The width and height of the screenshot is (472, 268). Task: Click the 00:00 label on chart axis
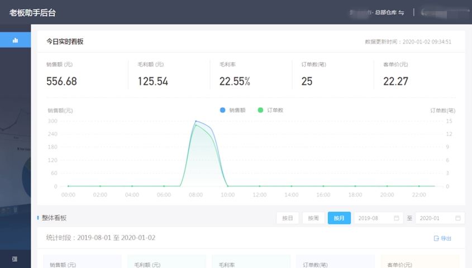tap(68, 195)
